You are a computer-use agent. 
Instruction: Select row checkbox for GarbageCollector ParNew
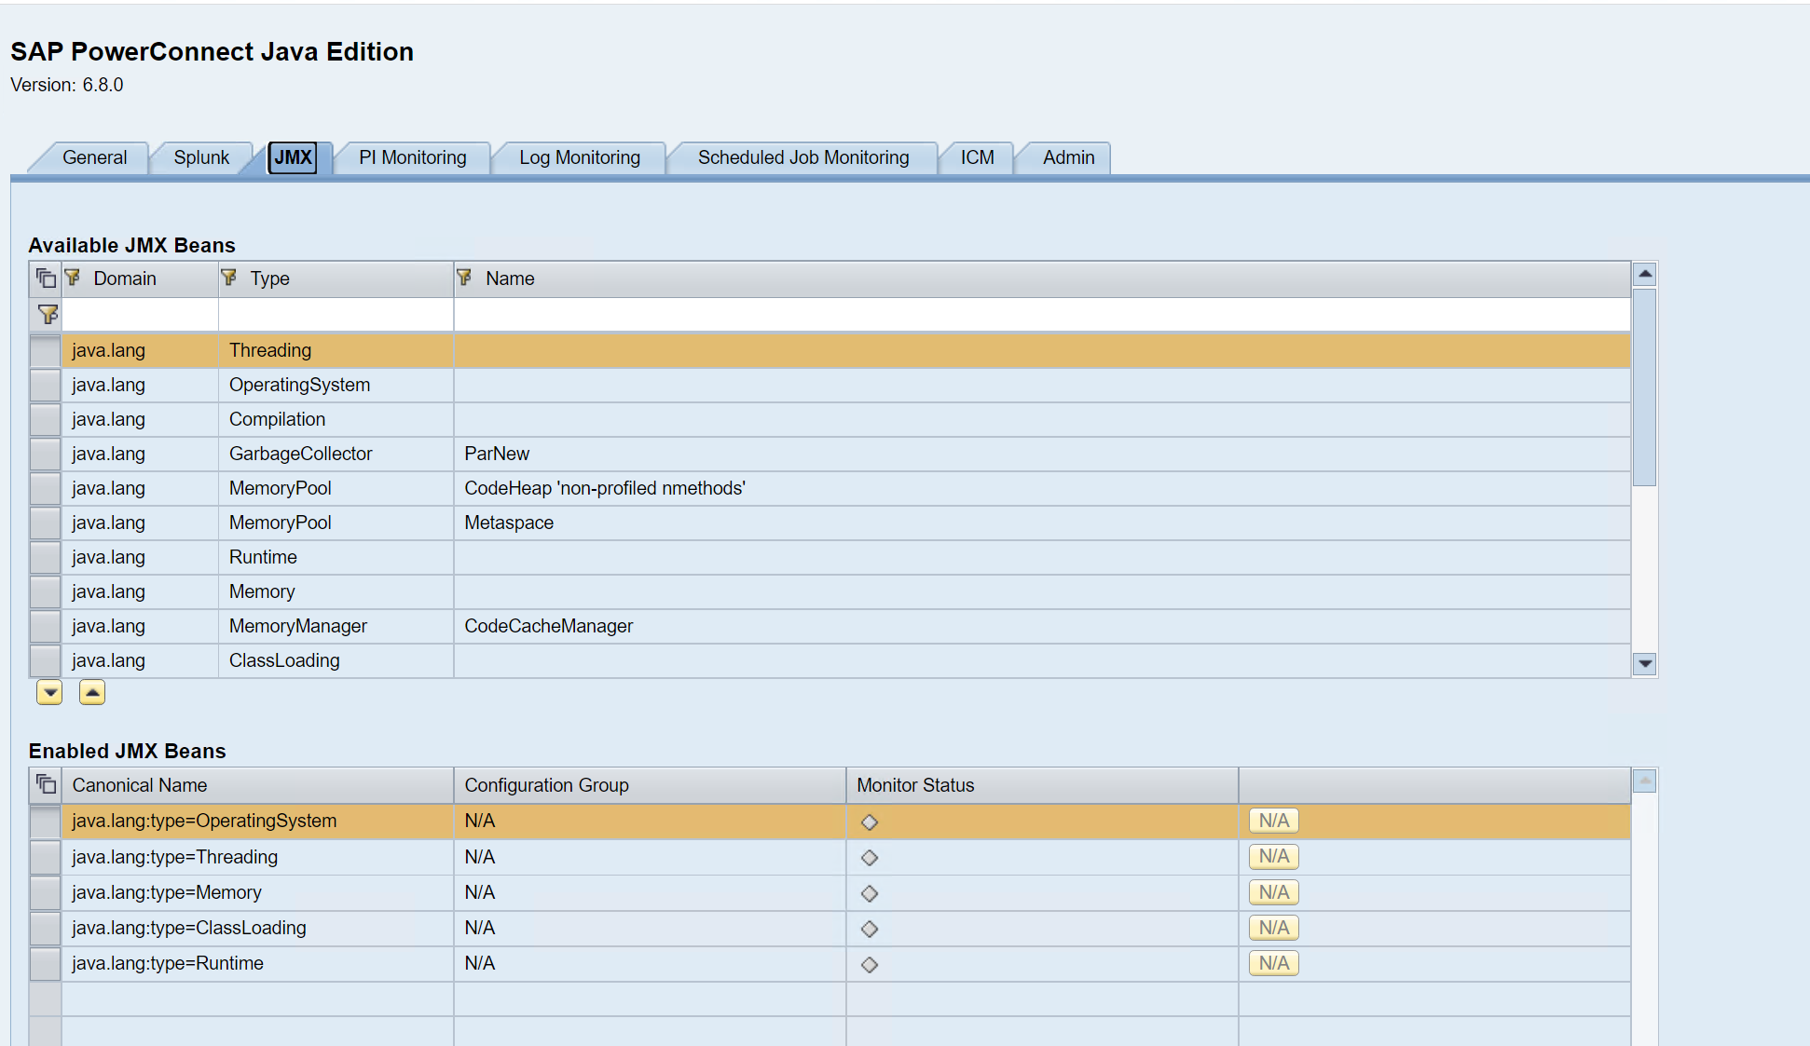(45, 454)
